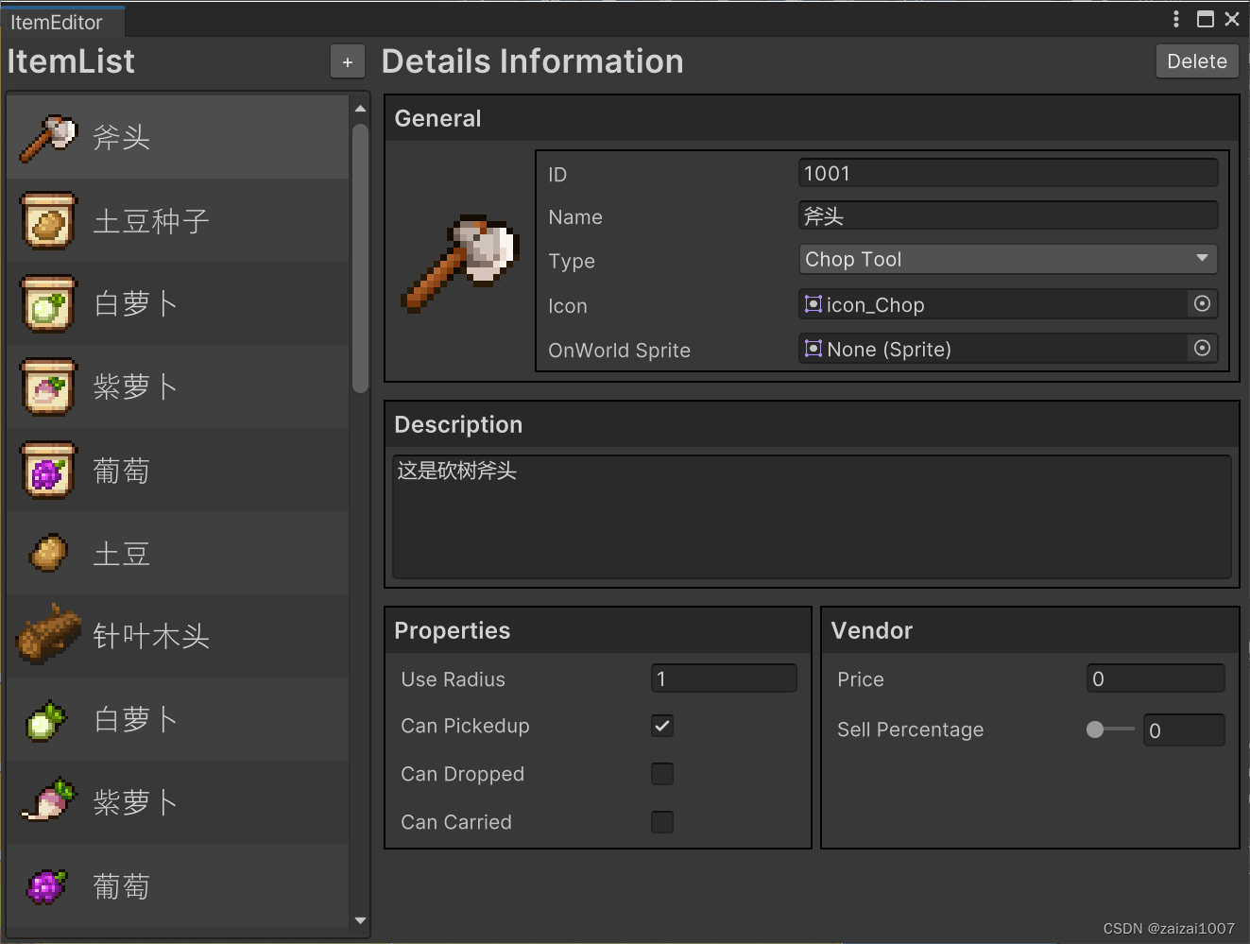
Task: Uncheck the Can Pickedup checkbox
Action: click(x=662, y=726)
